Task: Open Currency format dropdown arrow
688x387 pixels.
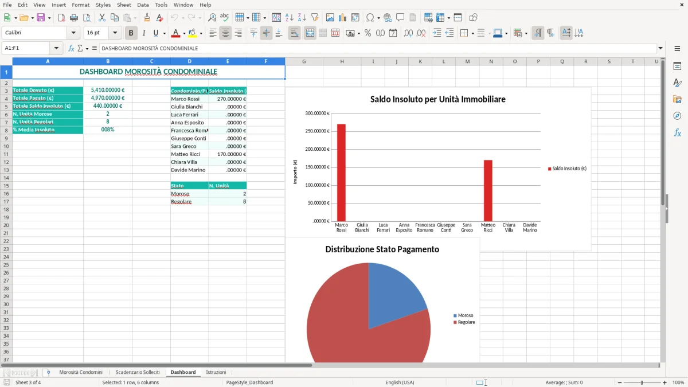Action: (359, 33)
